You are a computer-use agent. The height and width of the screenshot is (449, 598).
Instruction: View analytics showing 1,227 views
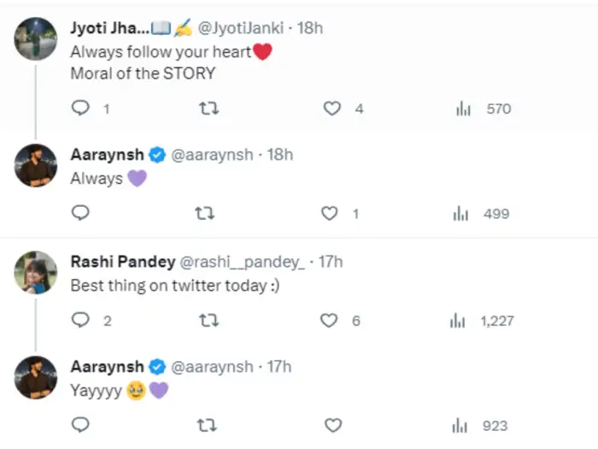tap(459, 320)
